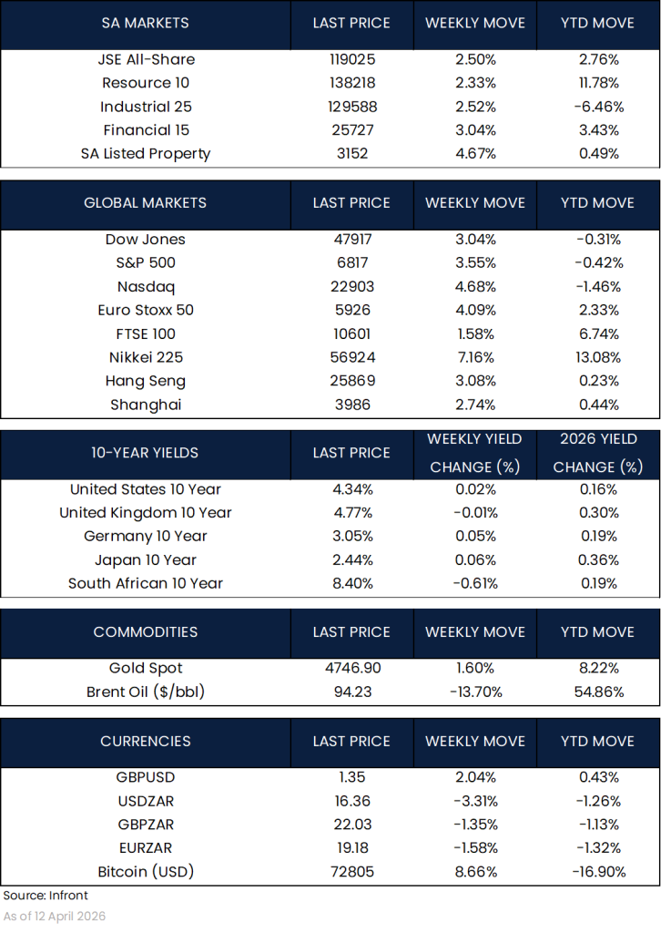Click the Bitcoin (USD) last price 72805
The image size is (661, 933).
[x=351, y=872]
